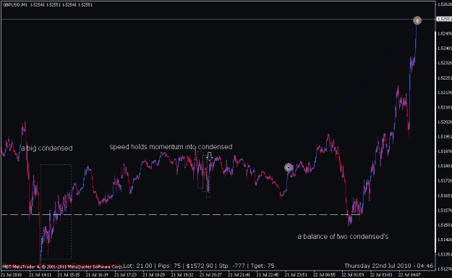Select the white down arrow chart object
Screen dimensions: 452x278
click(210, 156)
